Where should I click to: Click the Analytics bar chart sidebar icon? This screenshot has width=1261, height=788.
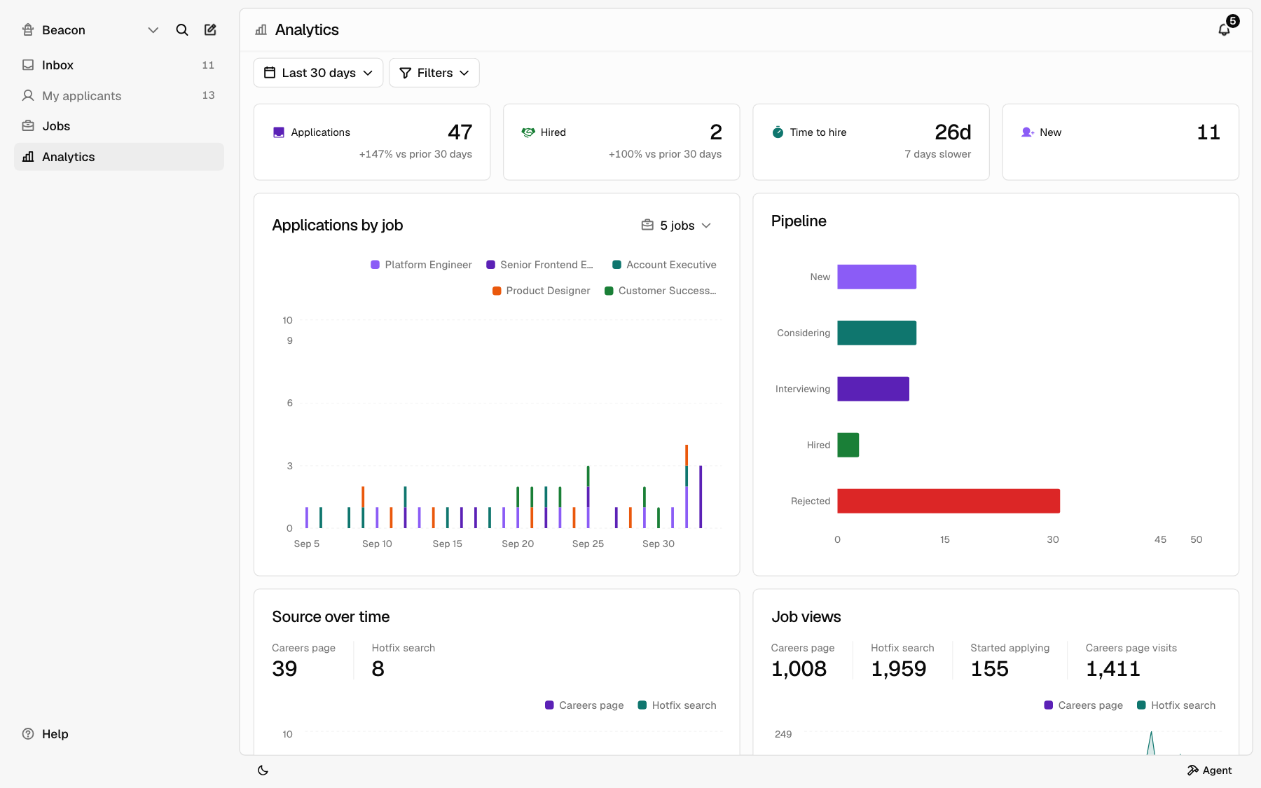pos(28,157)
